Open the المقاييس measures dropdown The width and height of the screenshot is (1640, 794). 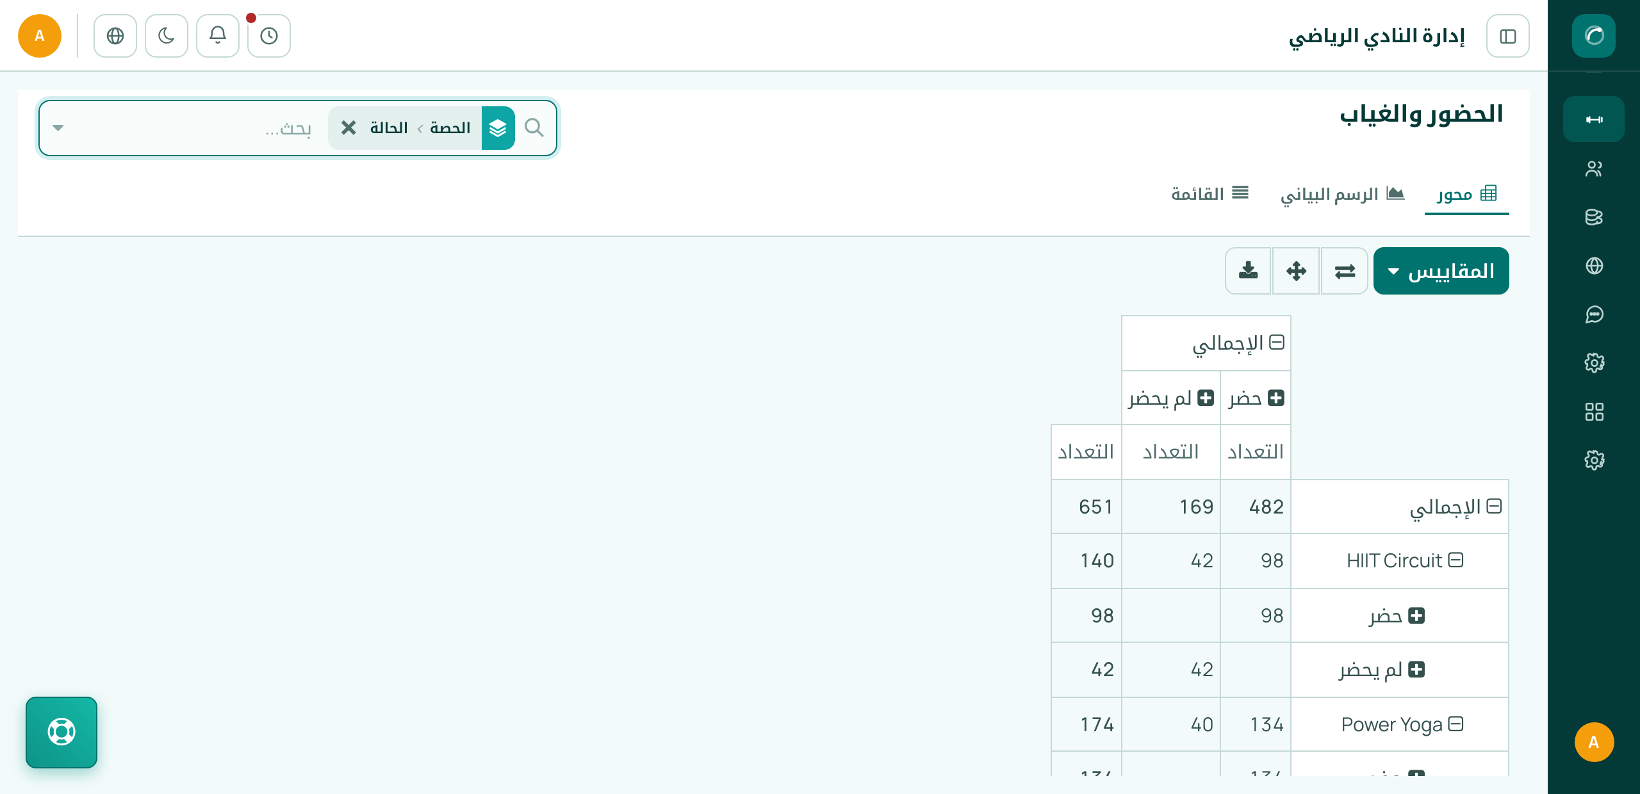[1441, 271]
